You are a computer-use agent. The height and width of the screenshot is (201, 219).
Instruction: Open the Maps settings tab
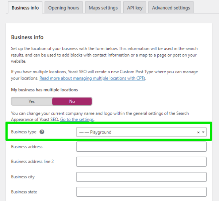[103, 8]
